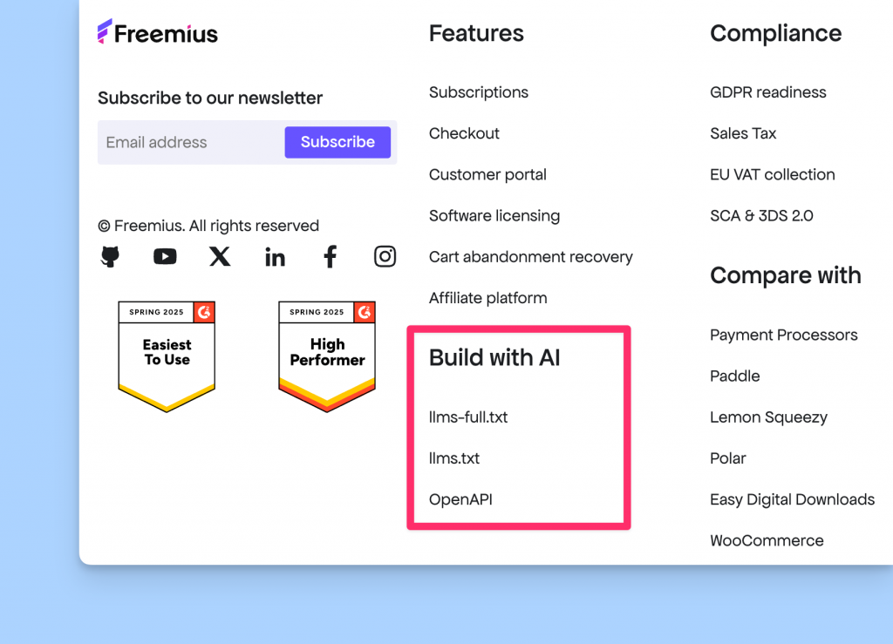Open the OpenAPI documentation link

460,499
